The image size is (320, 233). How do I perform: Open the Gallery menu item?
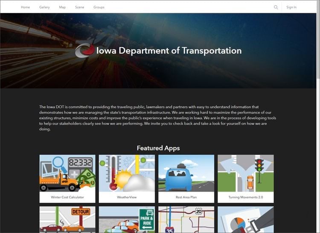click(44, 7)
